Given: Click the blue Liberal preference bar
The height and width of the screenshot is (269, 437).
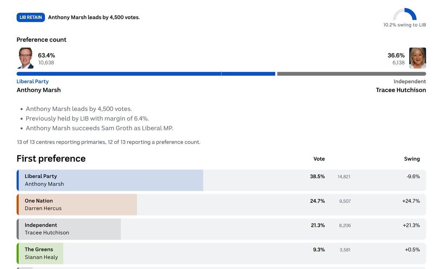Looking at the screenshot, I should pos(146,74).
